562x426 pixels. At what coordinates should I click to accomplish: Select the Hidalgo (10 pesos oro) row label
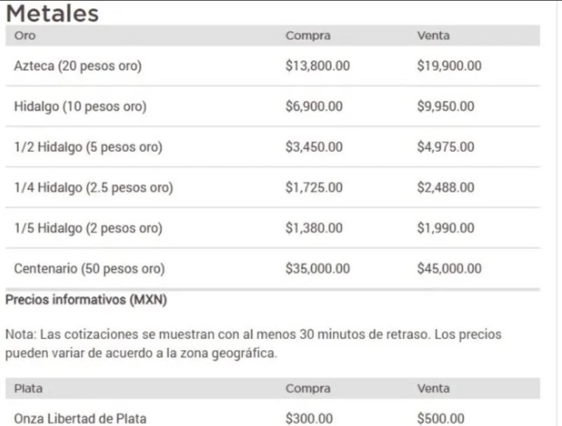click(x=80, y=107)
